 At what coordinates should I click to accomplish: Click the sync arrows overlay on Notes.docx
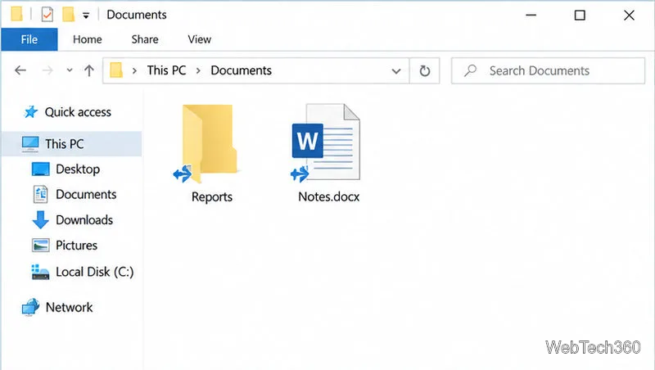point(300,174)
